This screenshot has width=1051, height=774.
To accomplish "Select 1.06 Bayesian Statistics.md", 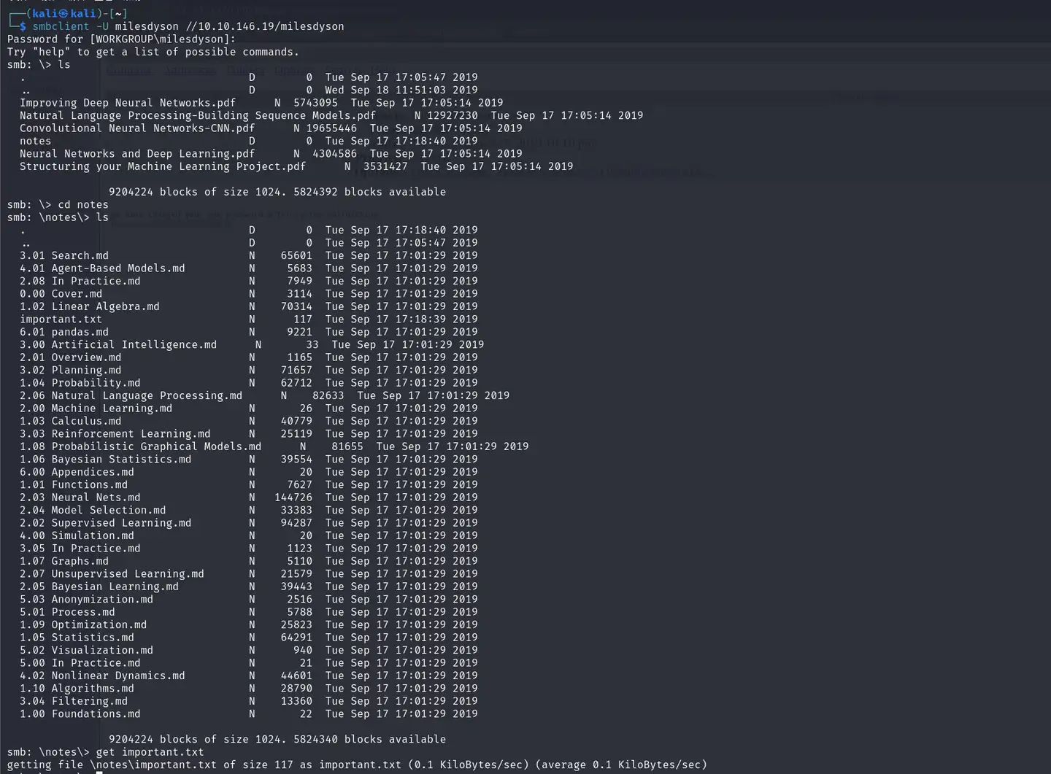I will (106, 460).
